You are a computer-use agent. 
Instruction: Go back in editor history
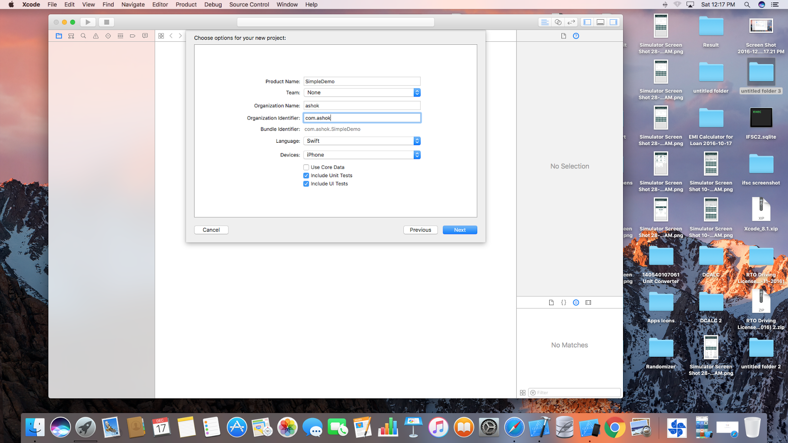pos(171,36)
